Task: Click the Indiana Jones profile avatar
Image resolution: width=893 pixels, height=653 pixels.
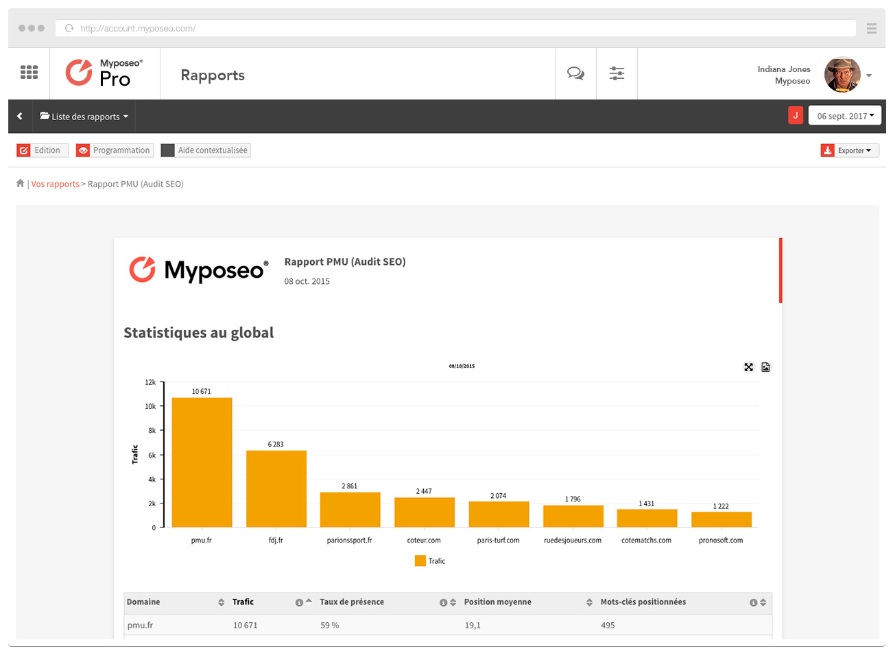Action: pos(842,75)
